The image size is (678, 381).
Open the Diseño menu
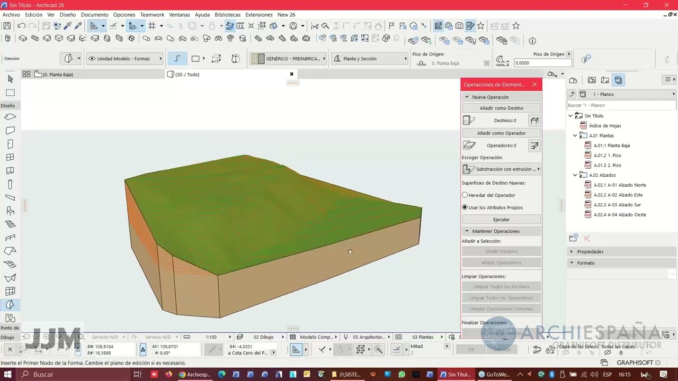[x=67, y=15]
